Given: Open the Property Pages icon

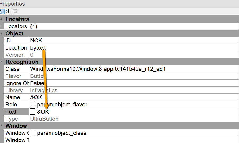Looking at the screenshot, I should click(x=15, y=12).
